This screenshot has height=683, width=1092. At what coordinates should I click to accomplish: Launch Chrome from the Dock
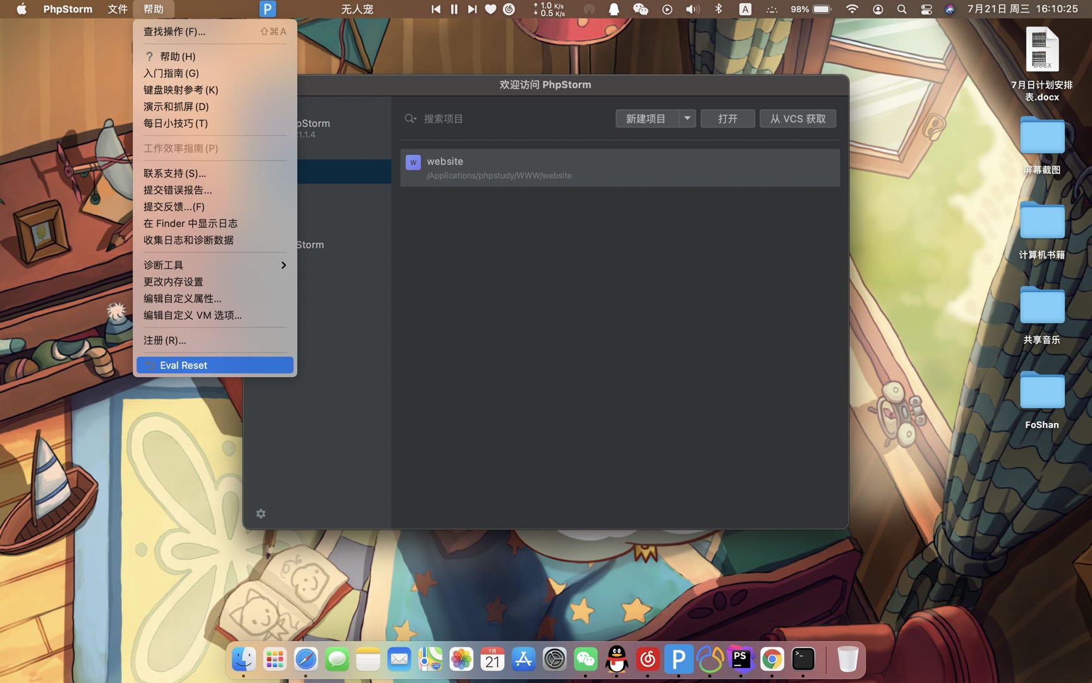[x=772, y=660]
